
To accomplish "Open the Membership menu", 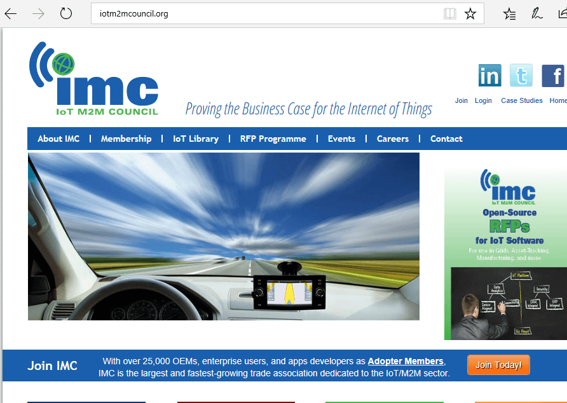I will pos(126,139).
